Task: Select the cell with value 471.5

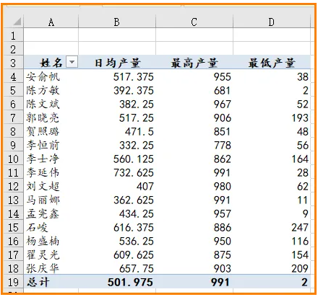Action: (117, 131)
